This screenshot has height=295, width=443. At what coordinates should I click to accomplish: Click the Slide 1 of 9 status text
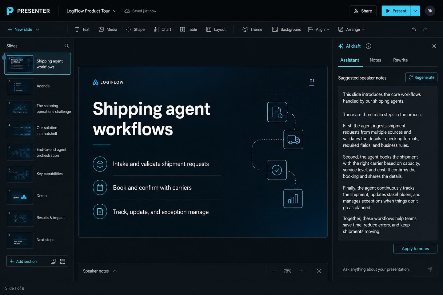point(15,288)
